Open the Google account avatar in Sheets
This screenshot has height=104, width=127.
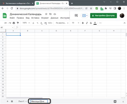(122, 16)
